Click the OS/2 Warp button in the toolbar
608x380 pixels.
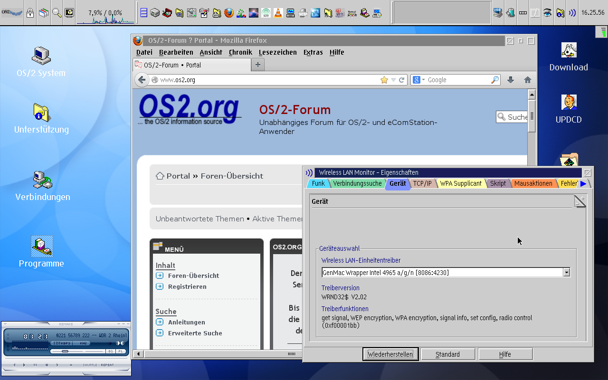[x=12, y=13]
